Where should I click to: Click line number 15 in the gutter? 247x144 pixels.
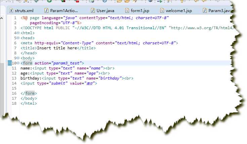point(14,88)
